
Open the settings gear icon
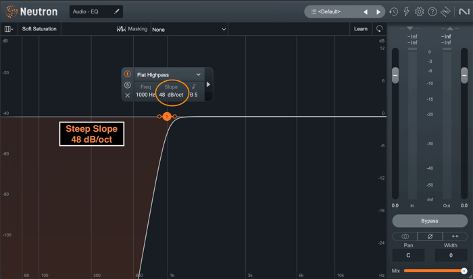point(420,11)
